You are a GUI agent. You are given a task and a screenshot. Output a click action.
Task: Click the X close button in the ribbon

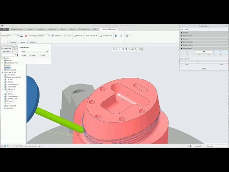click(127, 36)
